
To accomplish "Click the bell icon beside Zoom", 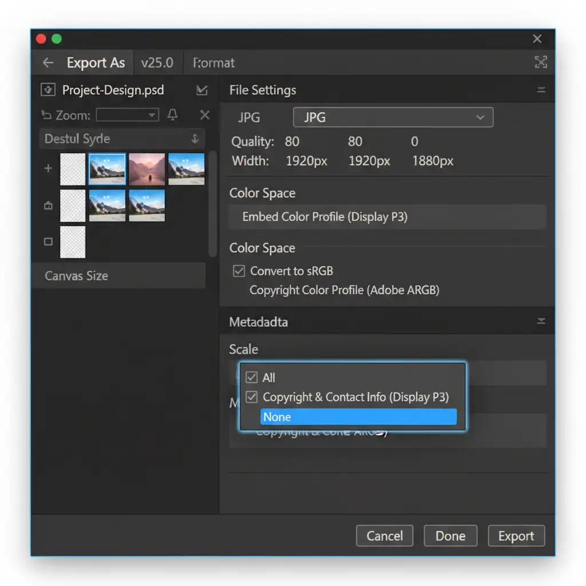I will click(x=172, y=115).
